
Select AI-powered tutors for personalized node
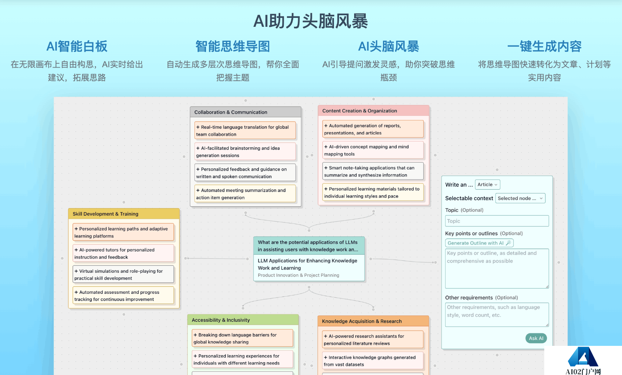pyautogui.click(x=123, y=253)
